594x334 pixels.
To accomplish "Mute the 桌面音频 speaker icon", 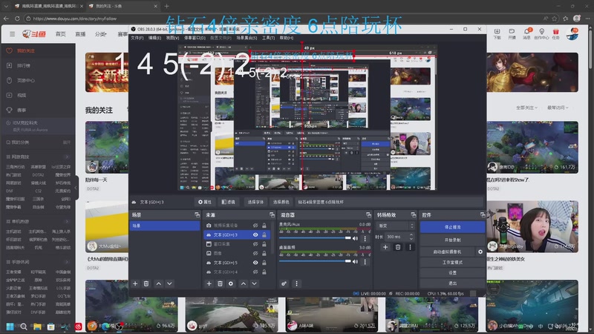I will click(356, 262).
